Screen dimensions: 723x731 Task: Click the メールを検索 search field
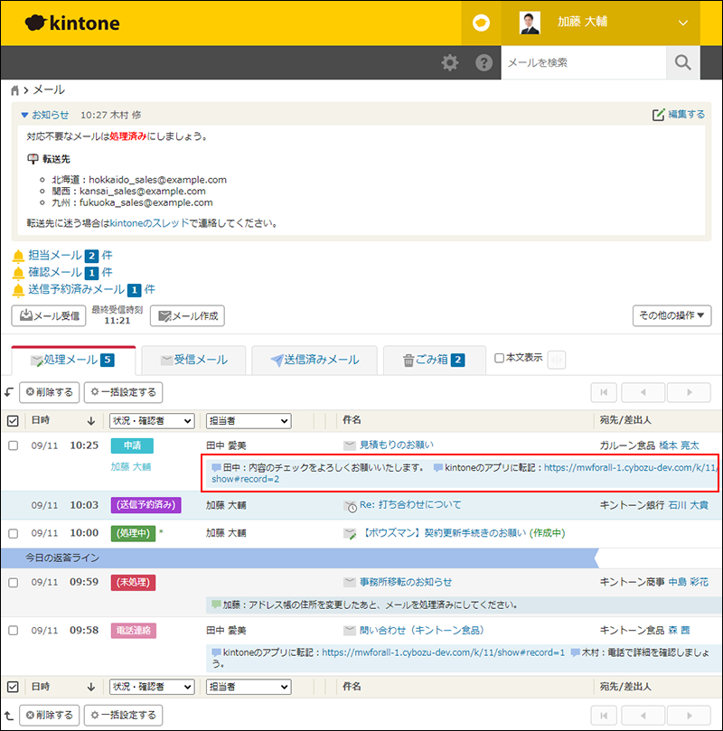pyautogui.click(x=583, y=63)
